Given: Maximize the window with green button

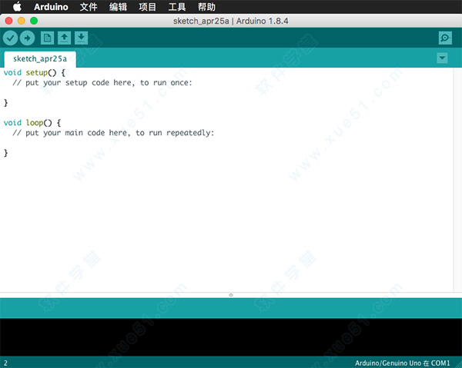Looking at the screenshot, I should (34, 21).
